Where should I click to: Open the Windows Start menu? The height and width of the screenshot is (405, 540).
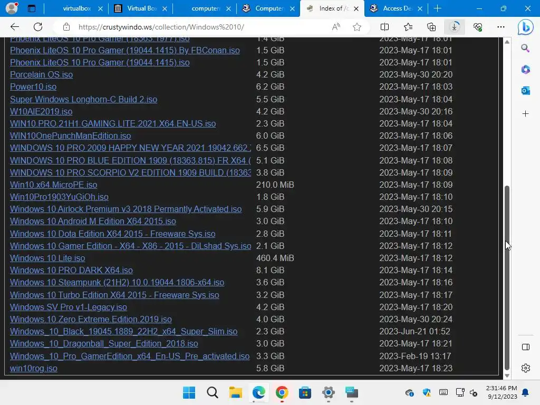(189, 392)
